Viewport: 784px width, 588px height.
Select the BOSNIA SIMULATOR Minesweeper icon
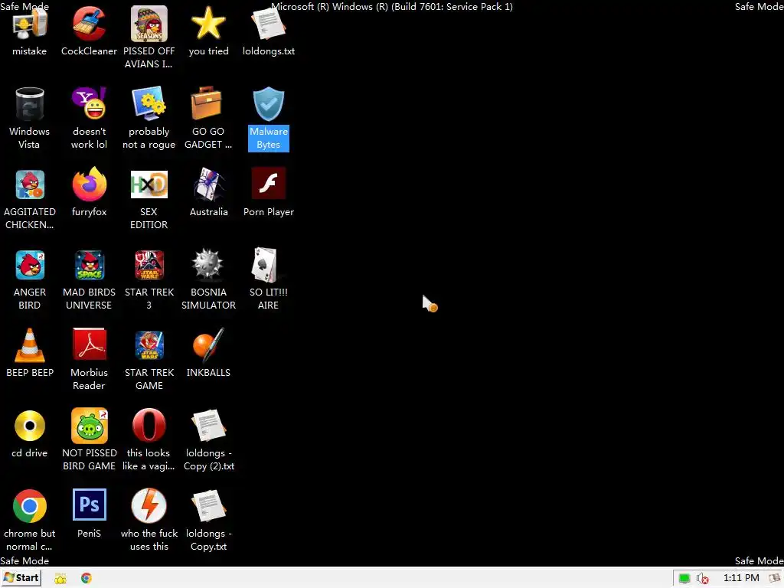(208, 264)
